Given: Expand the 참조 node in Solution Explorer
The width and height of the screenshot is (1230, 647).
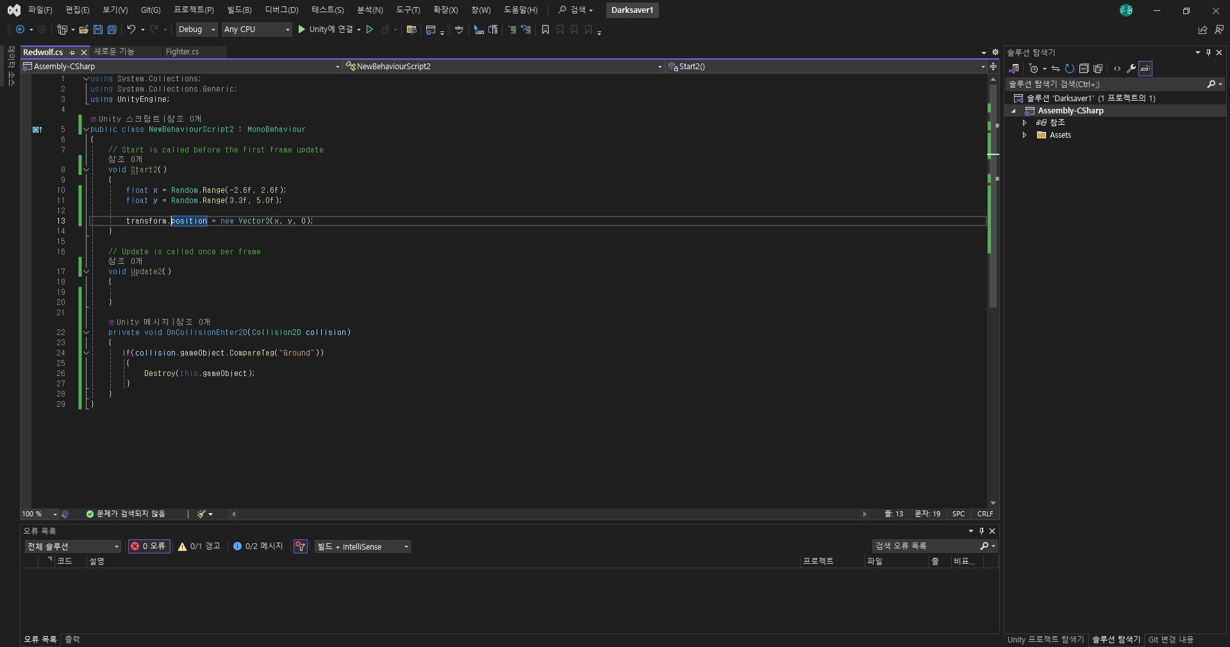Looking at the screenshot, I should tap(1024, 123).
